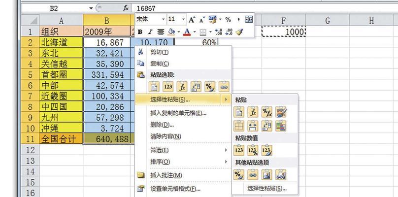Open font color dropdown arrow
This screenshot has width=398, height=197.
[x=195, y=32]
